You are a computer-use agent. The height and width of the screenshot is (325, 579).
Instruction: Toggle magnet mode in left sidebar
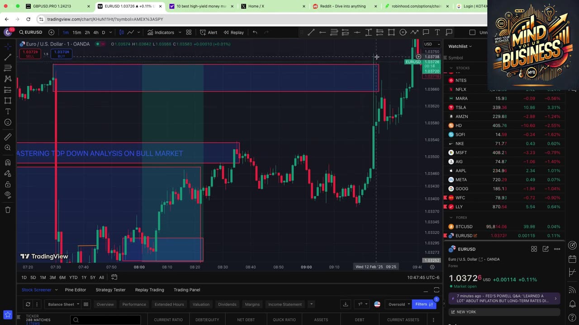click(x=8, y=162)
